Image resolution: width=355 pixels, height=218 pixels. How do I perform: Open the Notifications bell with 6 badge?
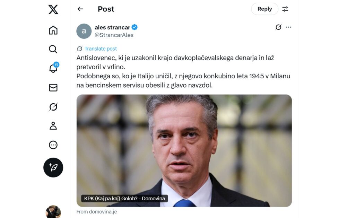click(54, 68)
